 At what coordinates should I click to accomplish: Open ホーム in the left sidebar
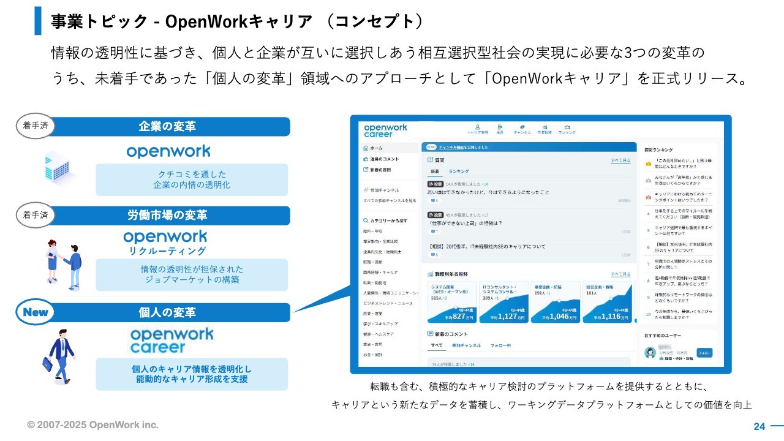[x=390, y=148]
